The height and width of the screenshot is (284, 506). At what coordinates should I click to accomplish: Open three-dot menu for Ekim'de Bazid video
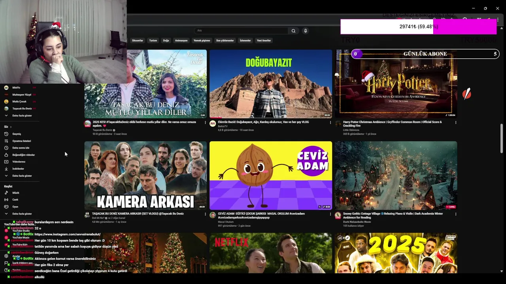[330, 123]
